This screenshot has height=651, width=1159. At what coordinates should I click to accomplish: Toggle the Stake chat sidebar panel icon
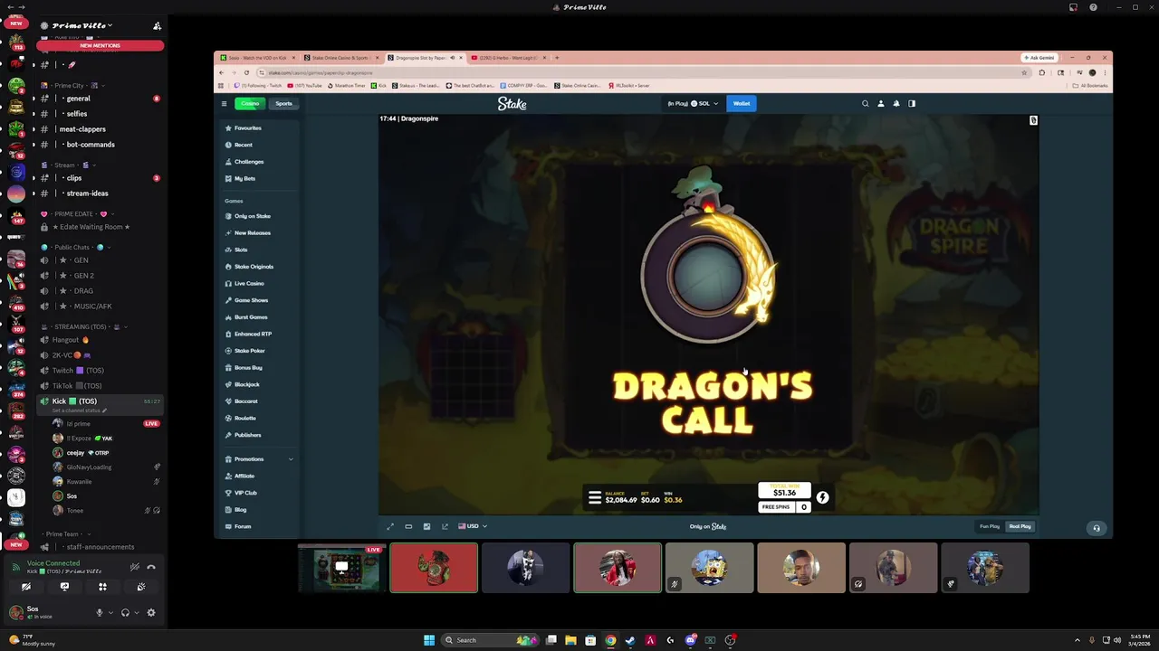click(x=912, y=103)
